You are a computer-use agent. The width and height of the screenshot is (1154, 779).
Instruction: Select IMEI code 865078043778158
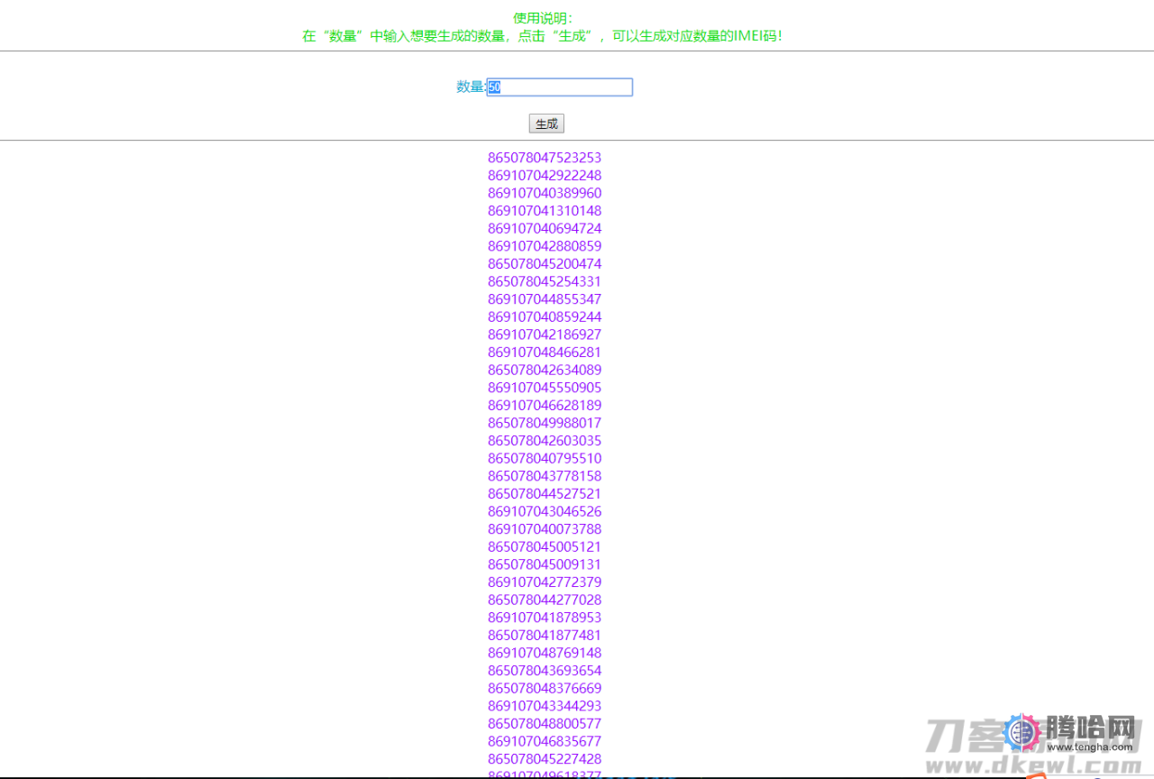point(545,476)
